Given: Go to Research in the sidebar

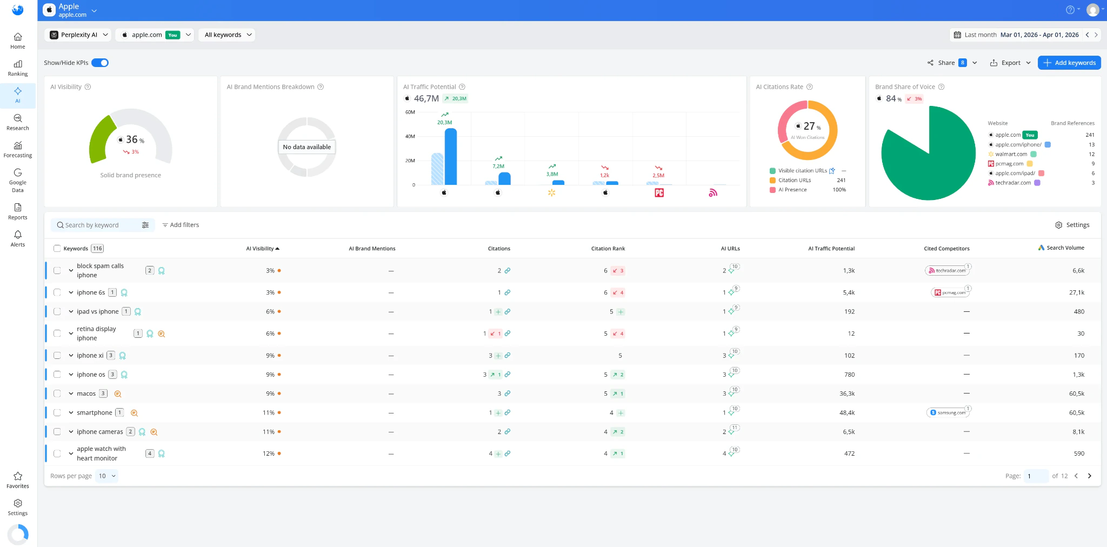Looking at the screenshot, I should 18,123.
